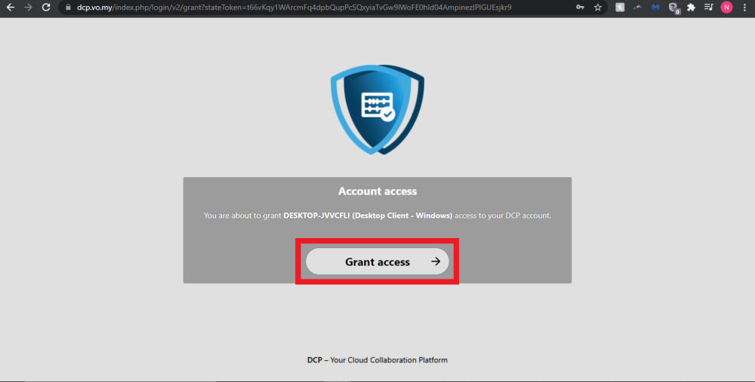The image size is (755, 382).
Task: Go back to the previous page
Action: [x=10, y=8]
